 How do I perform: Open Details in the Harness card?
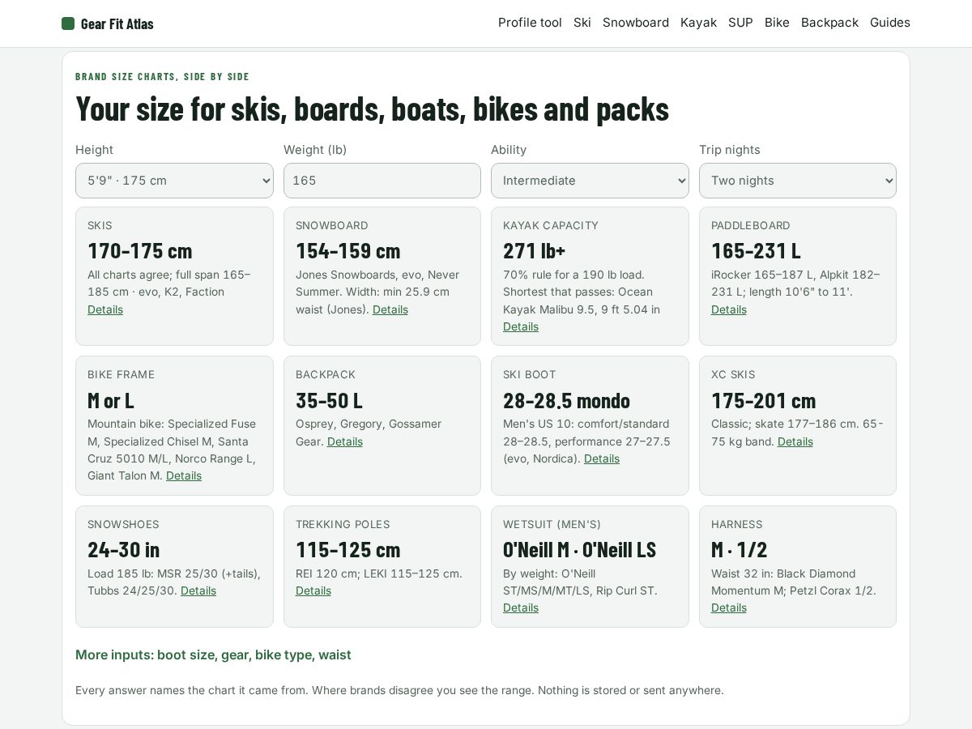click(x=729, y=607)
